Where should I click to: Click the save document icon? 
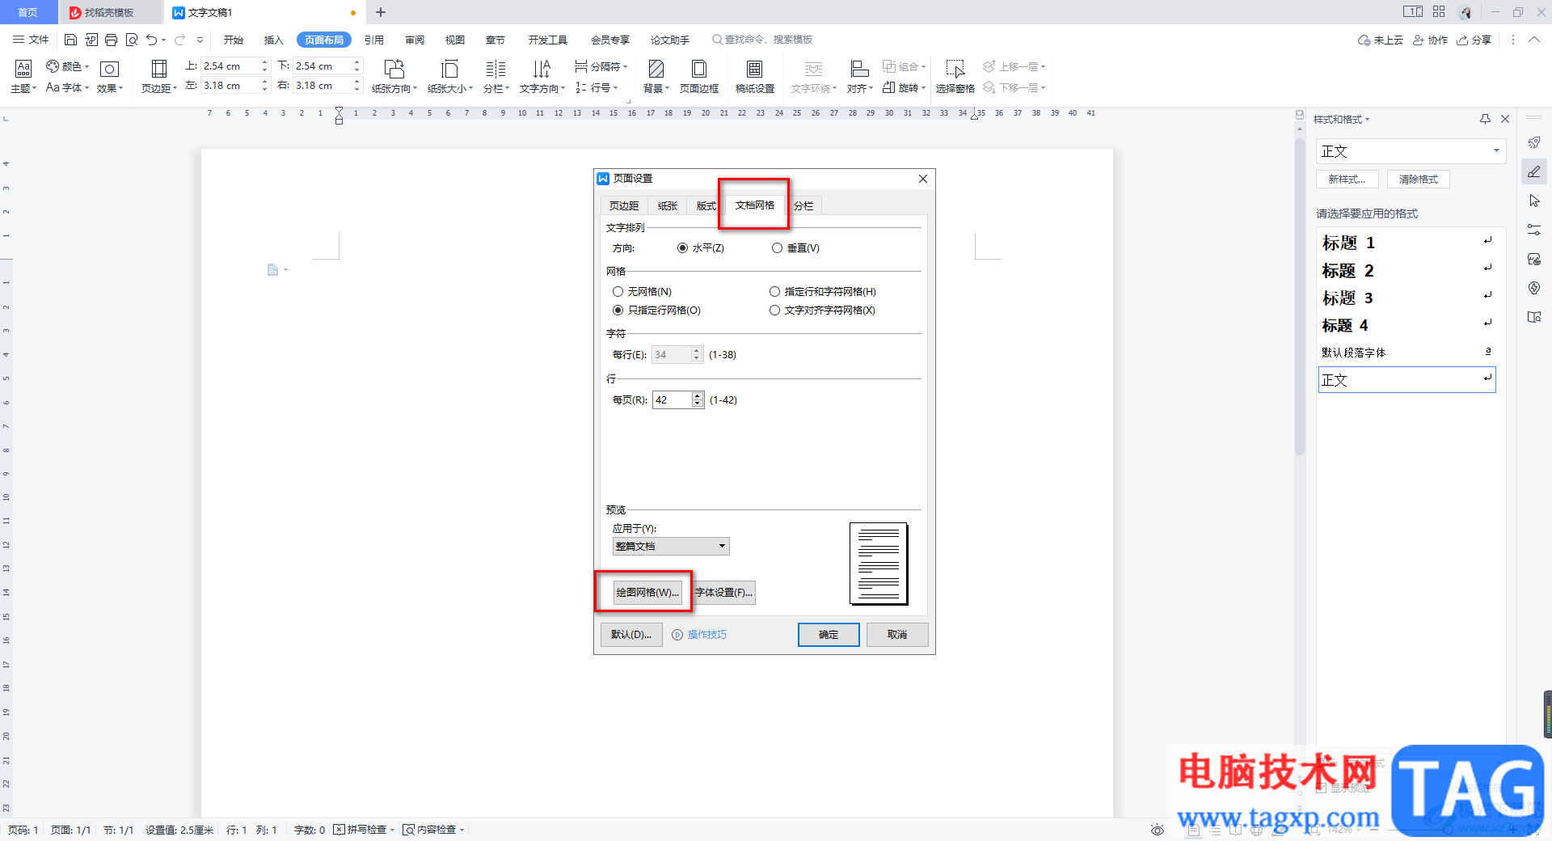[70, 40]
